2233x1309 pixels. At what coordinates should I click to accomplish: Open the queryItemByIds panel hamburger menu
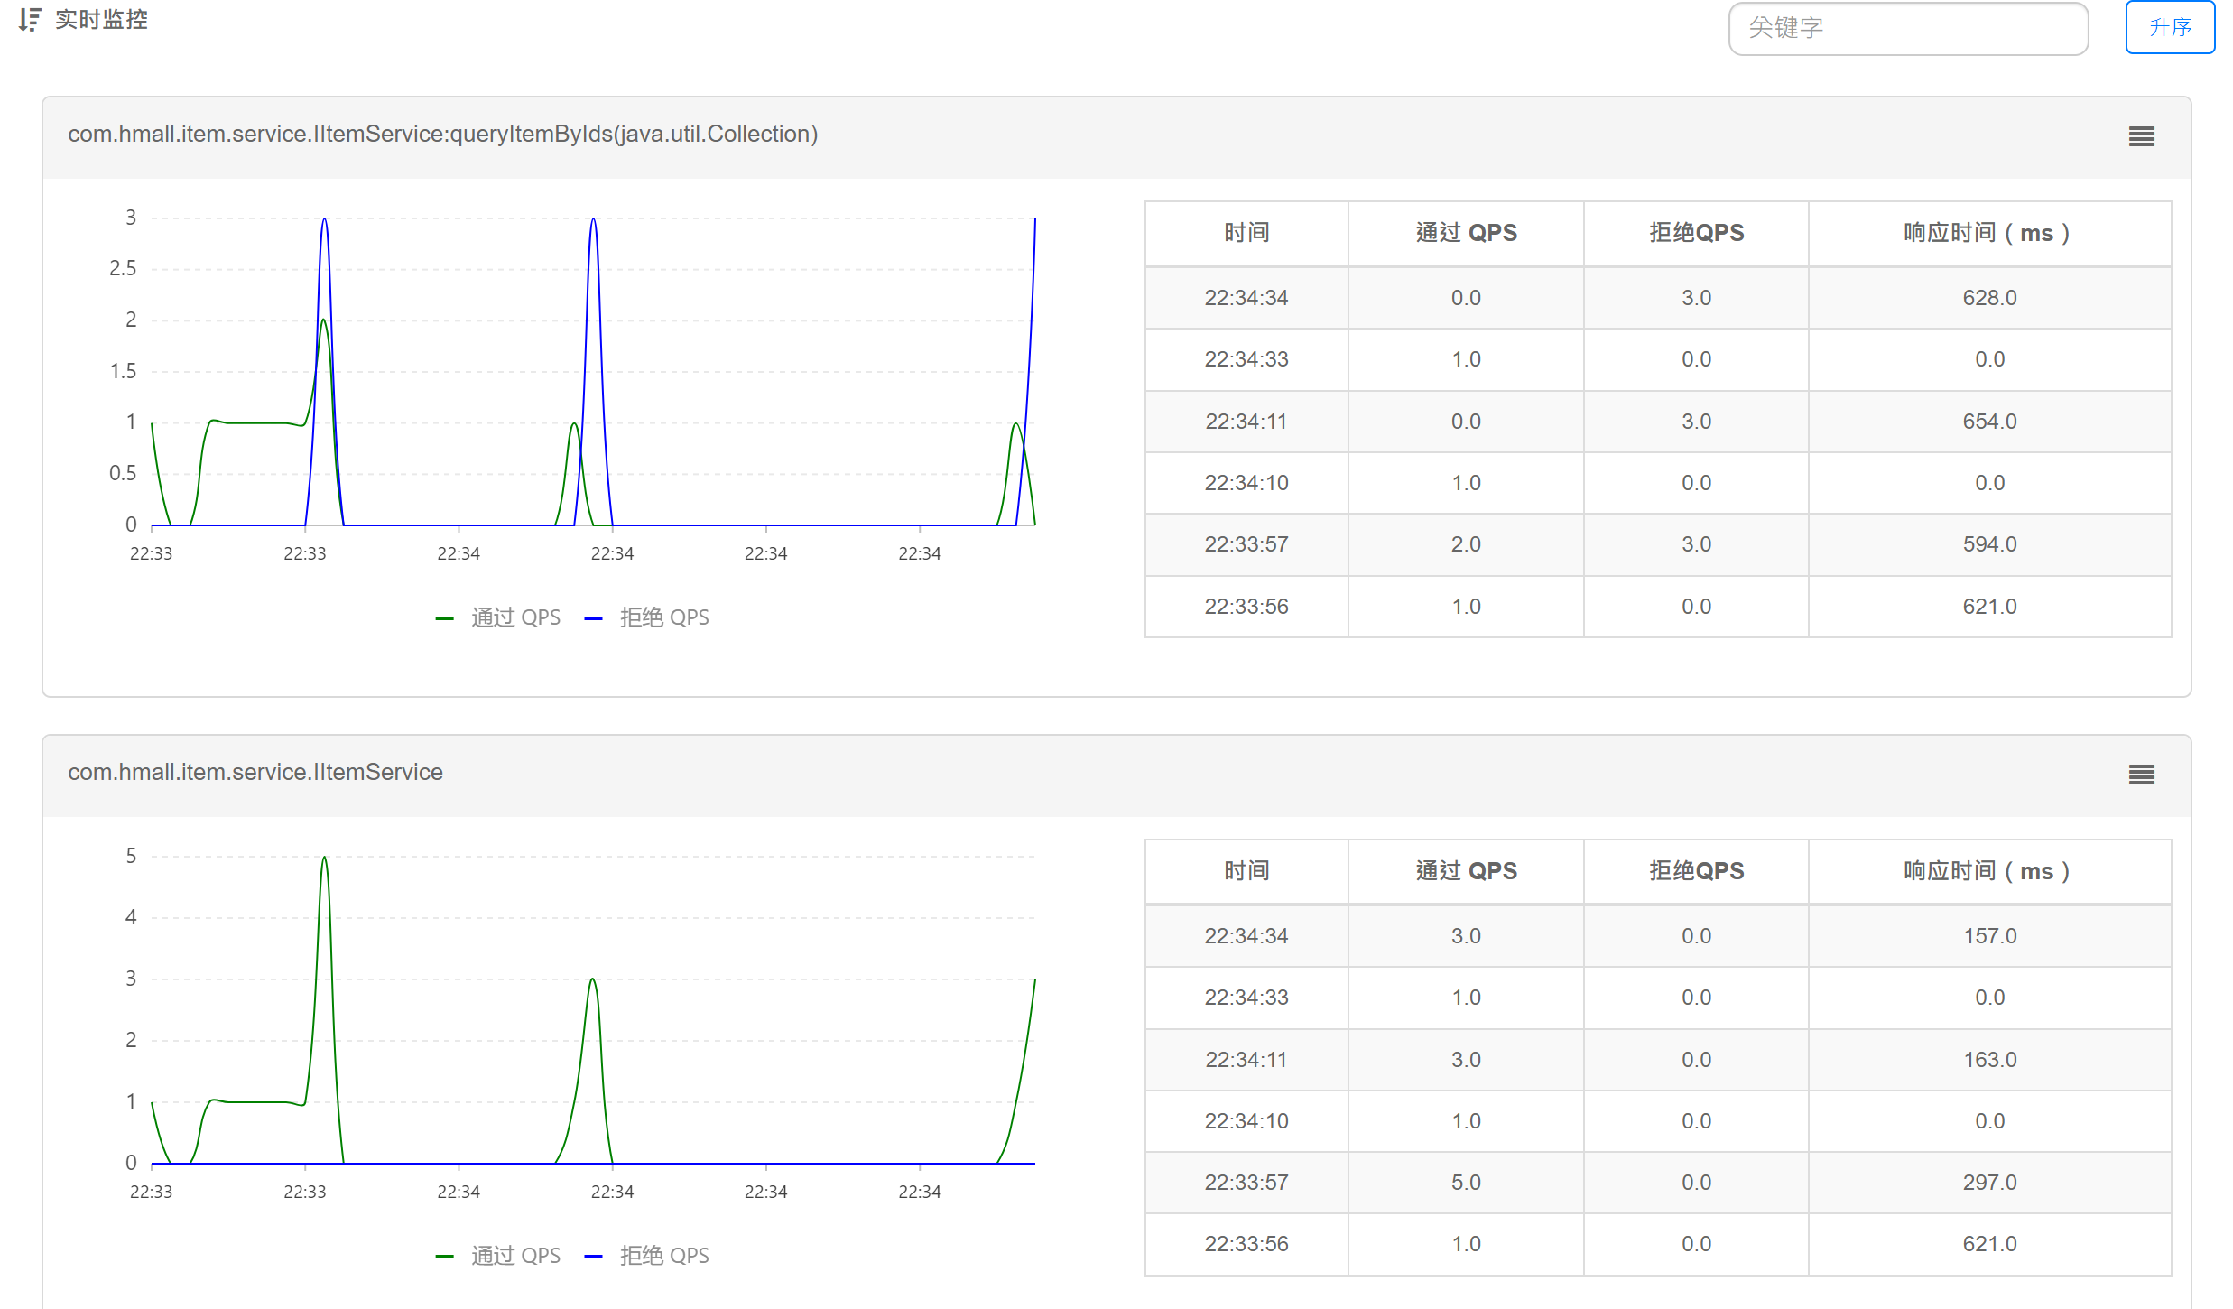pyautogui.click(x=2141, y=136)
